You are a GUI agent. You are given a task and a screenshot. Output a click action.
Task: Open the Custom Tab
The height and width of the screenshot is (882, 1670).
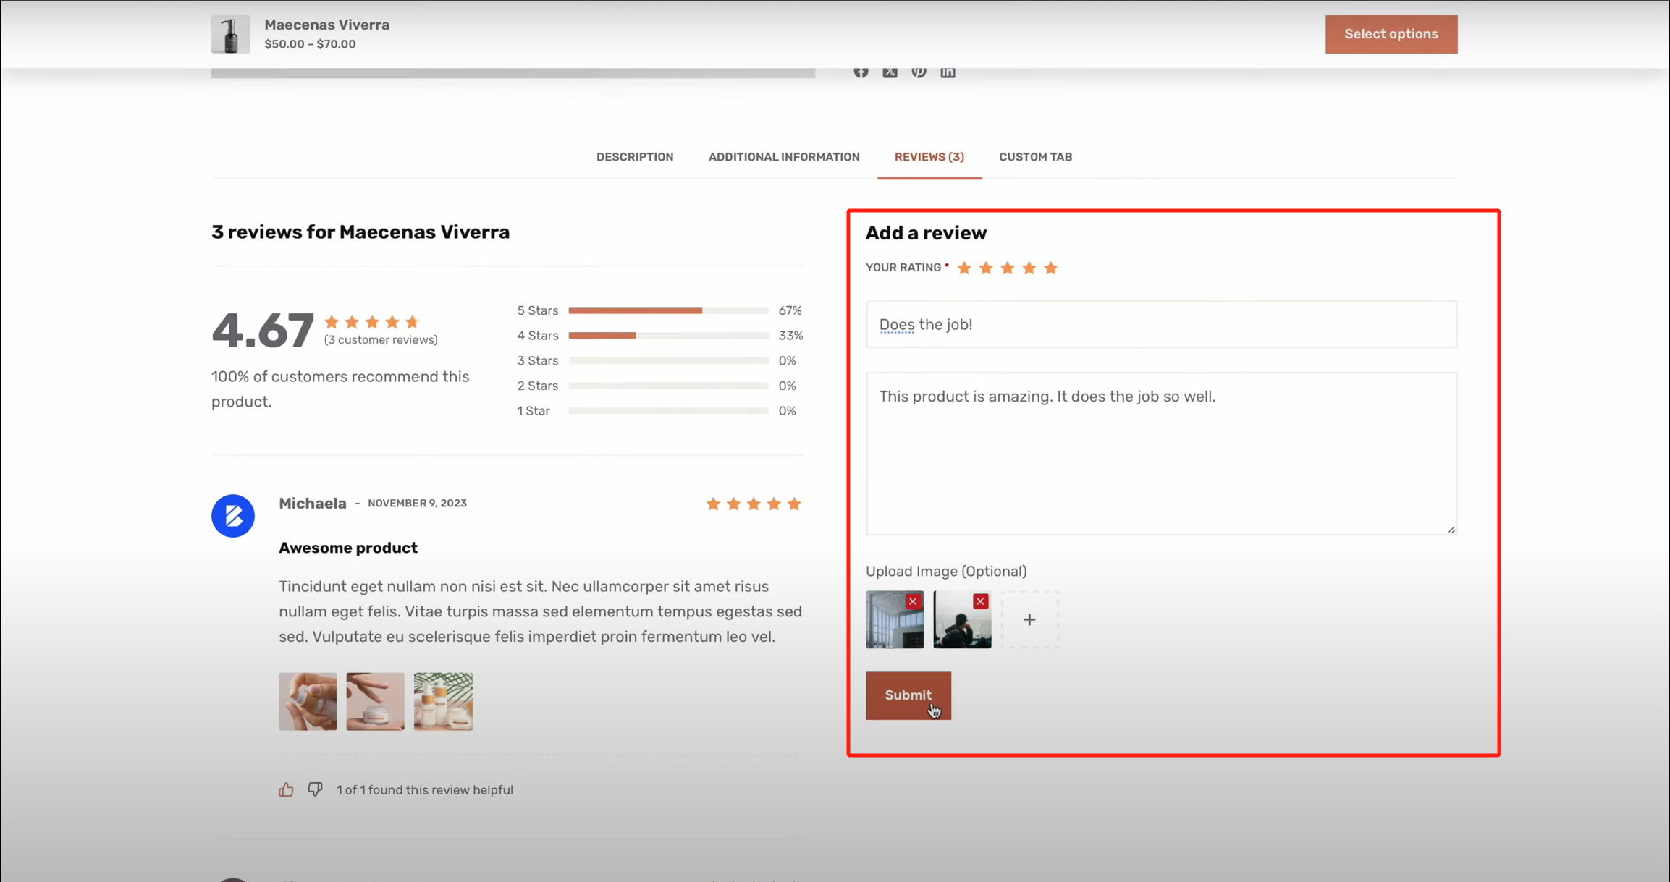[1035, 157]
